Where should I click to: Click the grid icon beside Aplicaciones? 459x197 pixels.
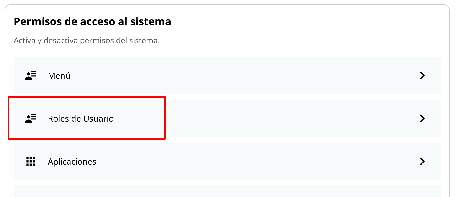pos(31,161)
